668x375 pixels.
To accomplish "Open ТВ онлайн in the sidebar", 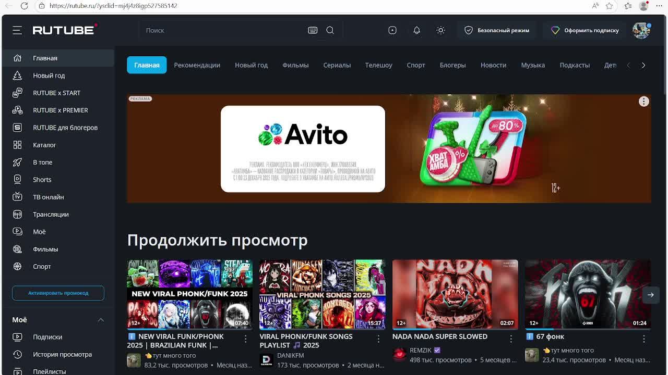I will (57, 197).
